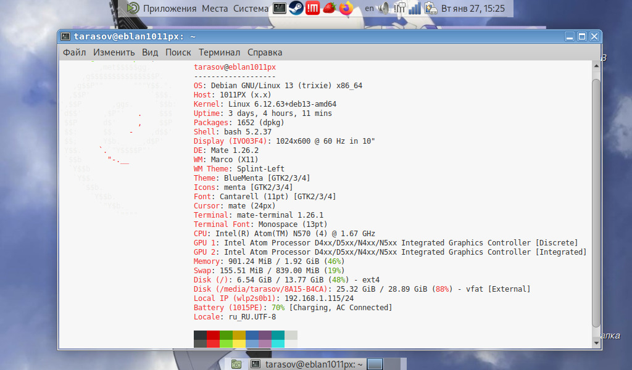This screenshot has height=370, width=632.
Task: Open the Терминал menu
Action: pyautogui.click(x=219, y=52)
